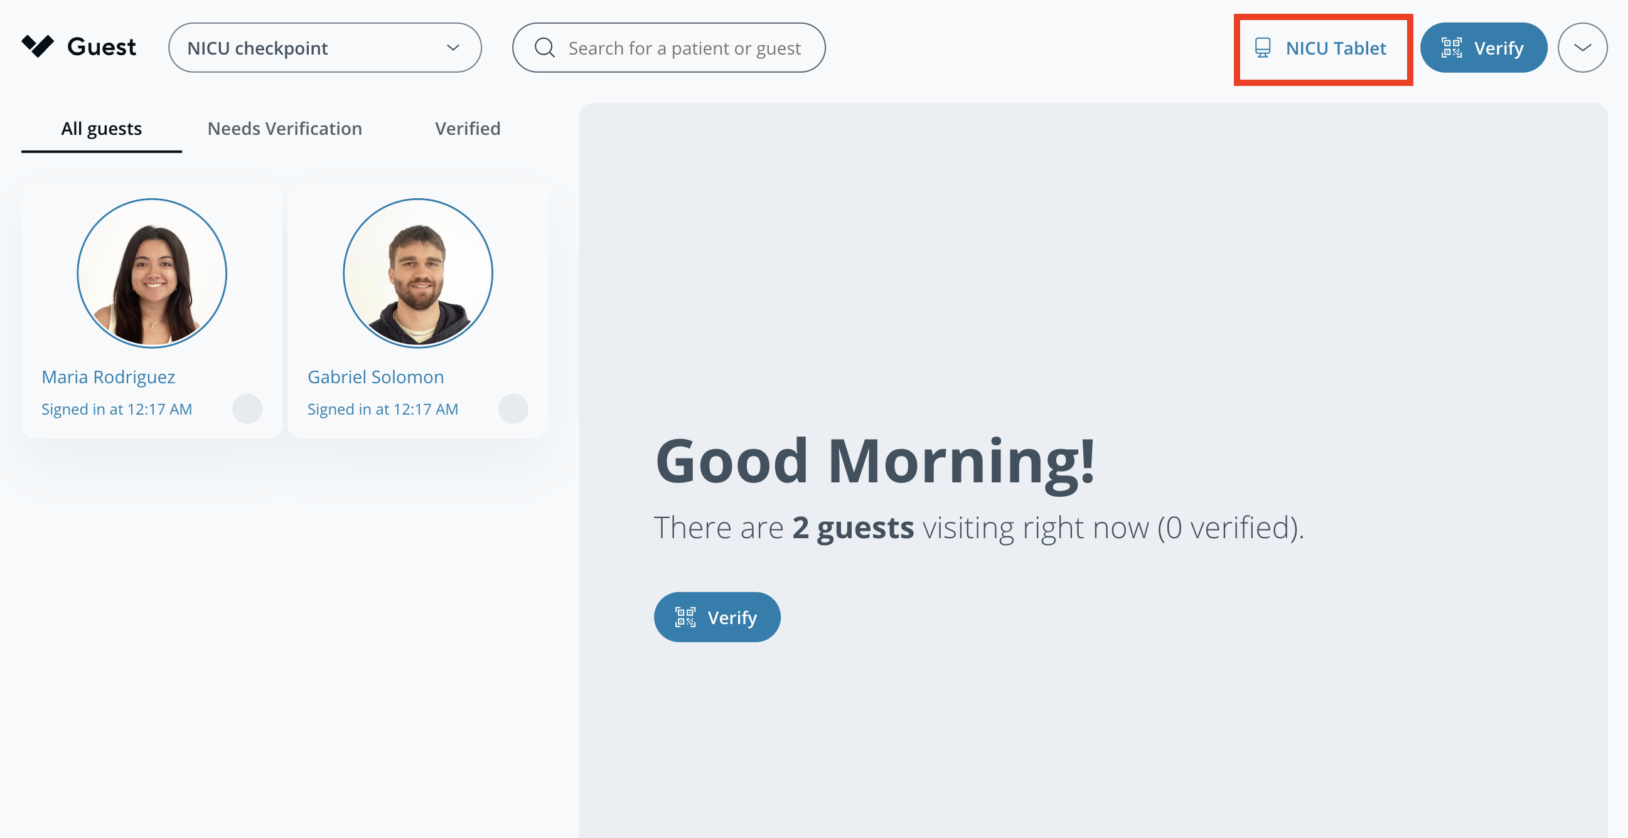The height and width of the screenshot is (838, 1628).
Task: Open the Gabriel Solomon name link
Action: (x=375, y=377)
